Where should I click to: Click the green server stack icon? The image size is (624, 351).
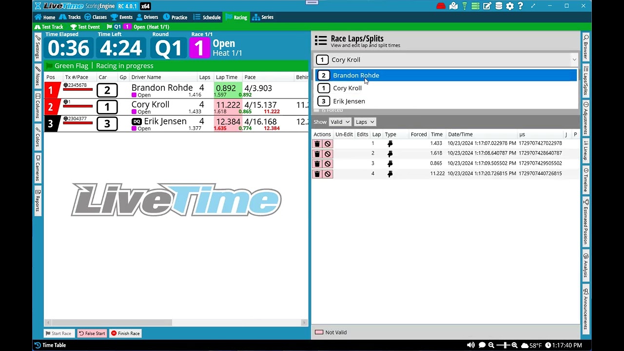click(x=475, y=6)
